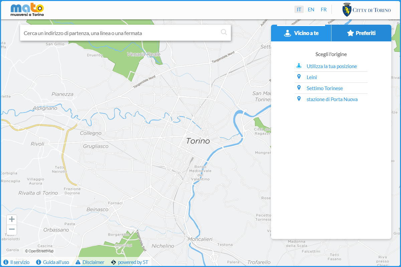The image size is (401, 267).
Task: Zoom in on the map
Action: pyautogui.click(x=12, y=219)
